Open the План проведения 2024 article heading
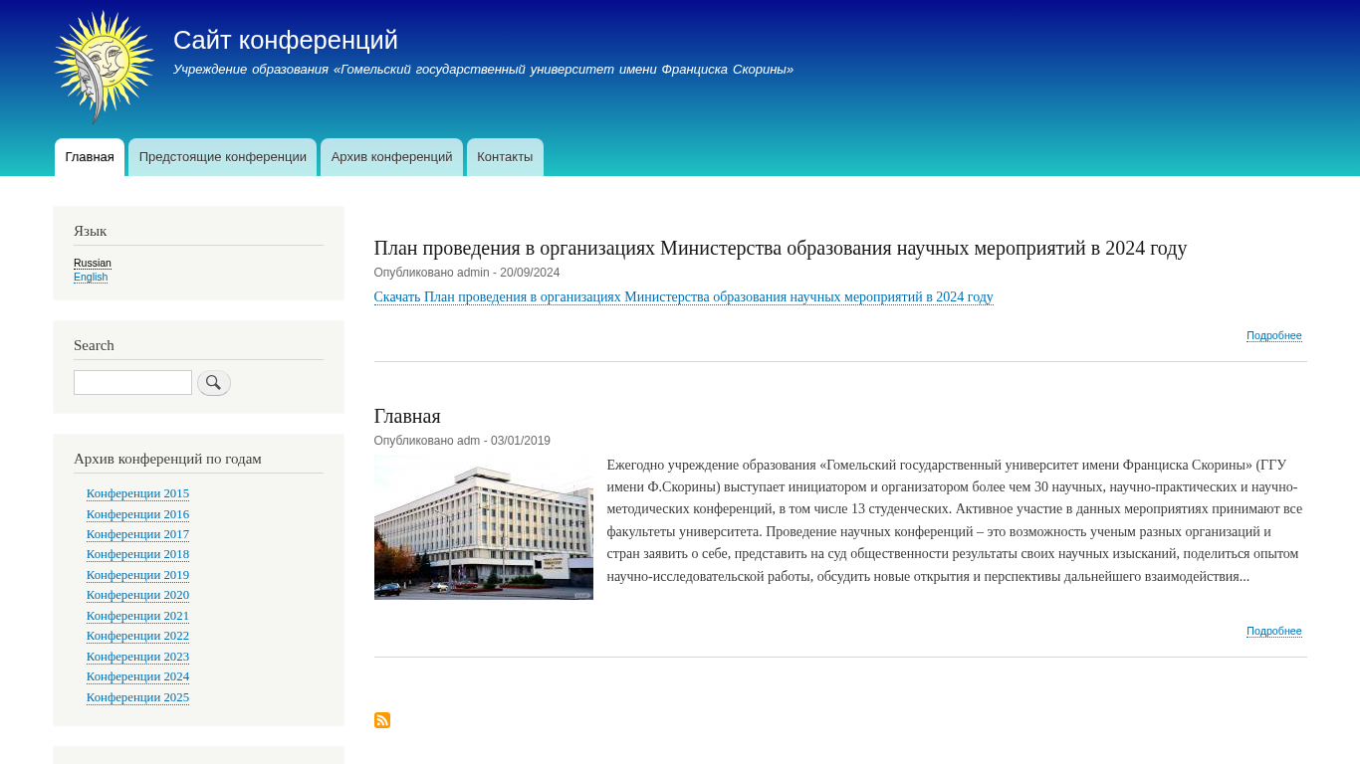1360x764 pixels. (x=781, y=248)
